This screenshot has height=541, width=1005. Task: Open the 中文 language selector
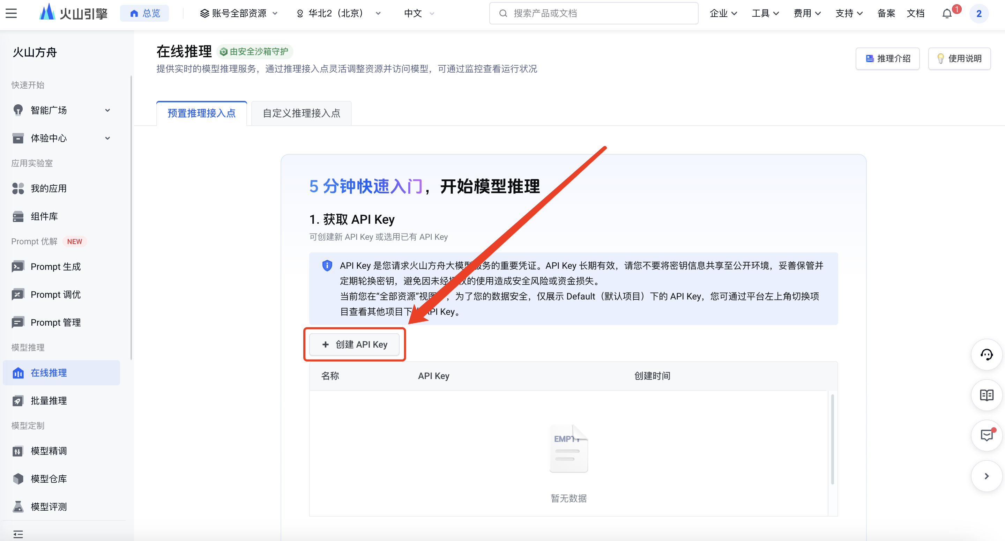point(419,14)
